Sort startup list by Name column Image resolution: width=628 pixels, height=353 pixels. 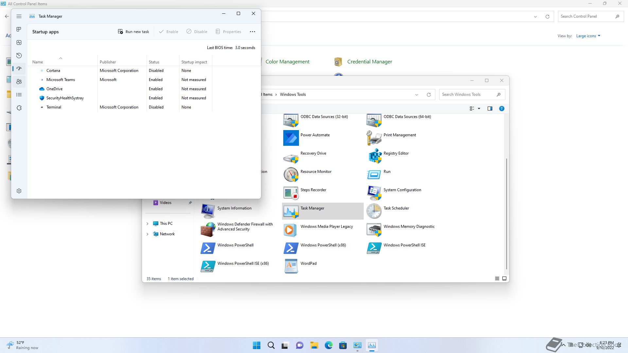(x=62, y=62)
